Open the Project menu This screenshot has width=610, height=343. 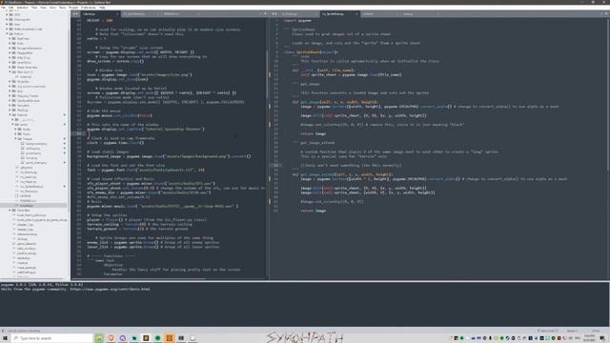click(73, 8)
